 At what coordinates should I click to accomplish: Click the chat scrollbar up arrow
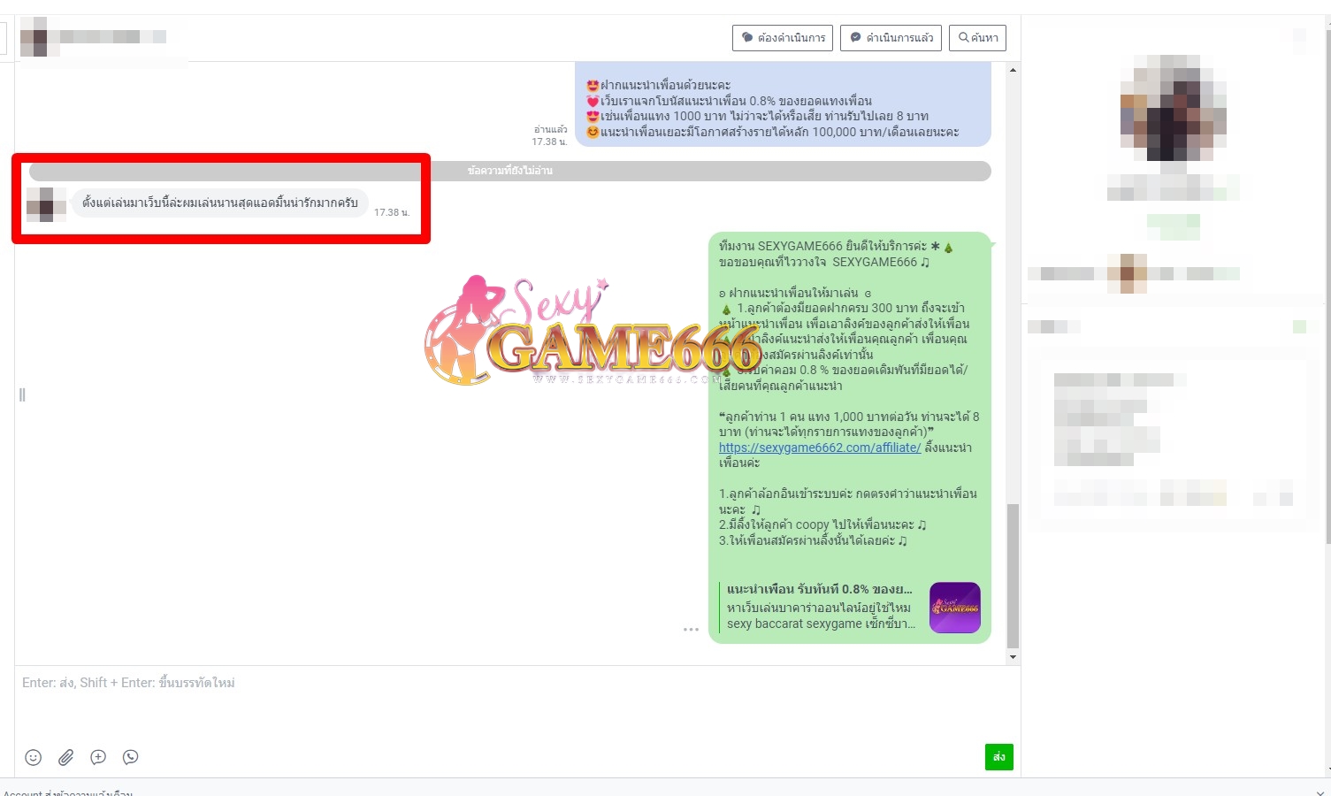click(1013, 70)
